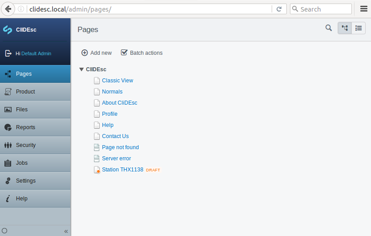
Task: Click the browser search input field
Action: [322, 9]
